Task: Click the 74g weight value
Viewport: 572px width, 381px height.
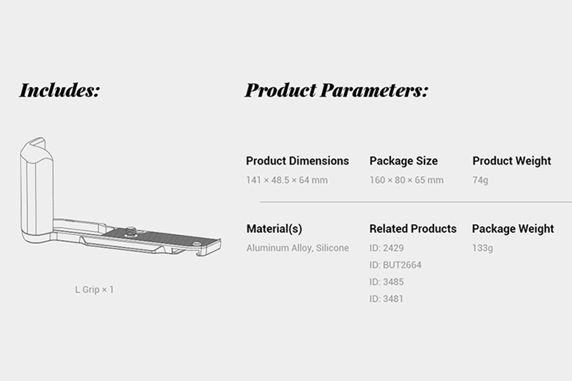Action: (480, 180)
